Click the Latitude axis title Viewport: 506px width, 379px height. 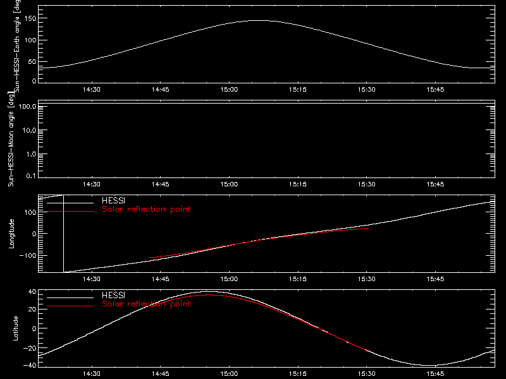click(x=15, y=328)
